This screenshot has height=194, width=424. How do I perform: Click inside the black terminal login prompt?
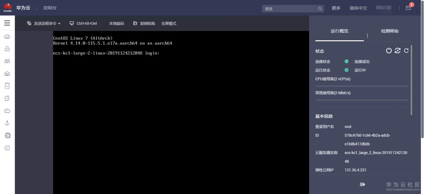click(x=106, y=53)
